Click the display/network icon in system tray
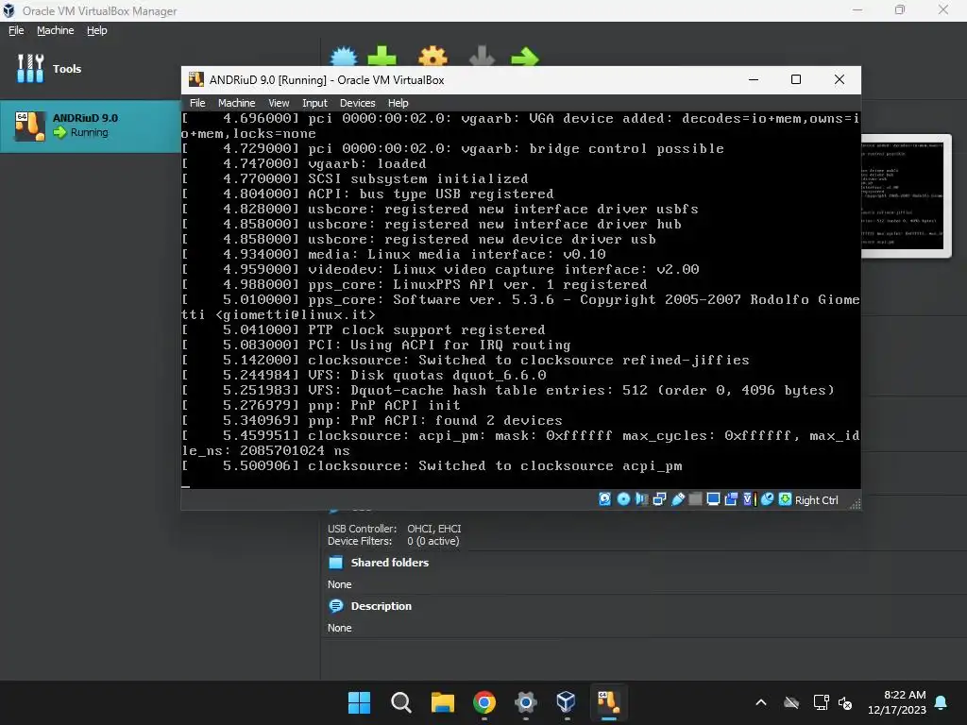Viewport: 967px width, 725px height. pyautogui.click(x=821, y=702)
